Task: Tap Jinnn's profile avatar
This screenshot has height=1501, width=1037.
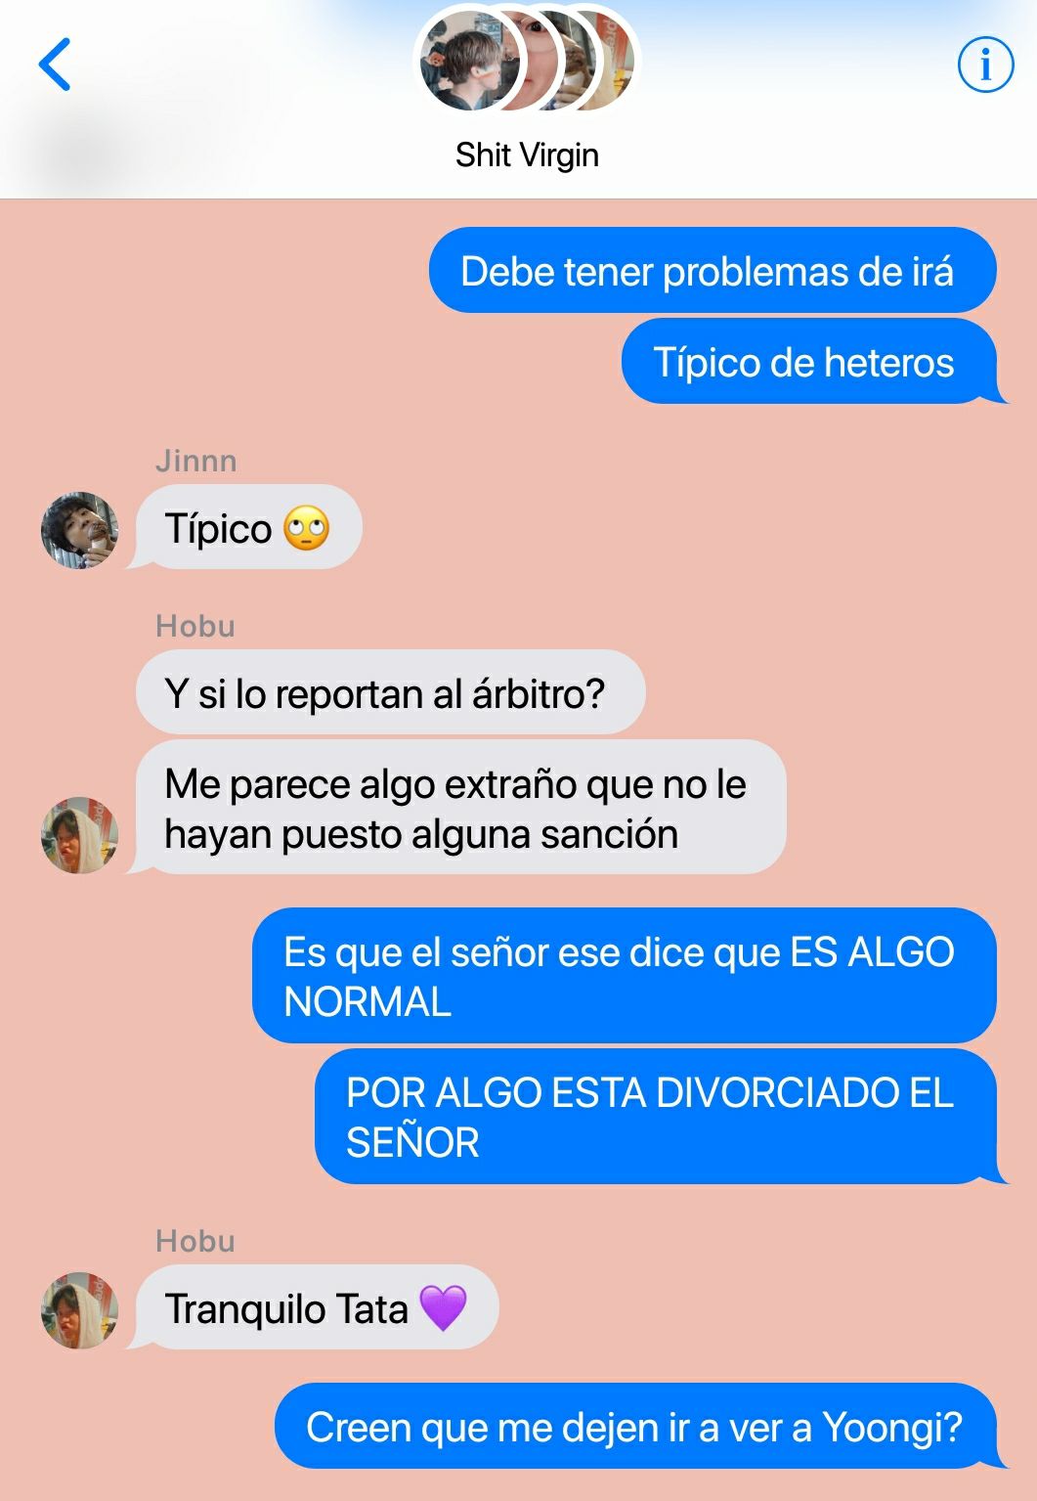Action: tap(79, 530)
